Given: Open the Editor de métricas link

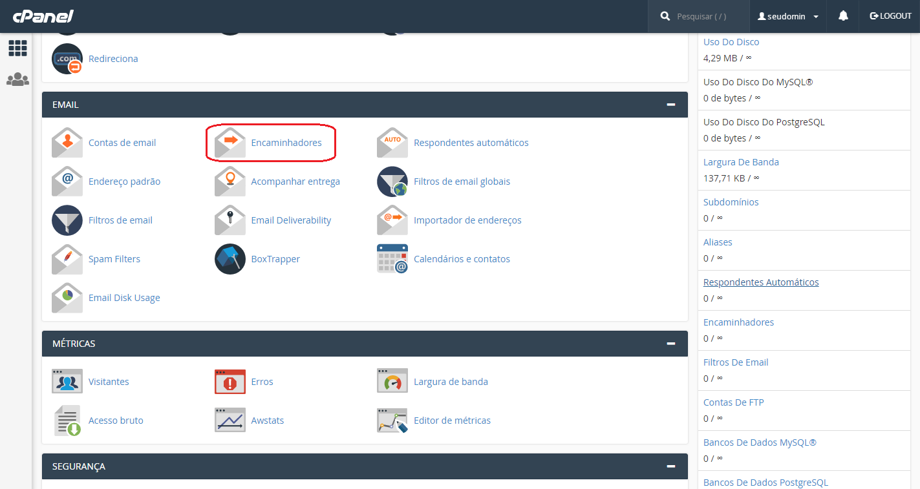Looking at the screenshot, I should [452, 421].
